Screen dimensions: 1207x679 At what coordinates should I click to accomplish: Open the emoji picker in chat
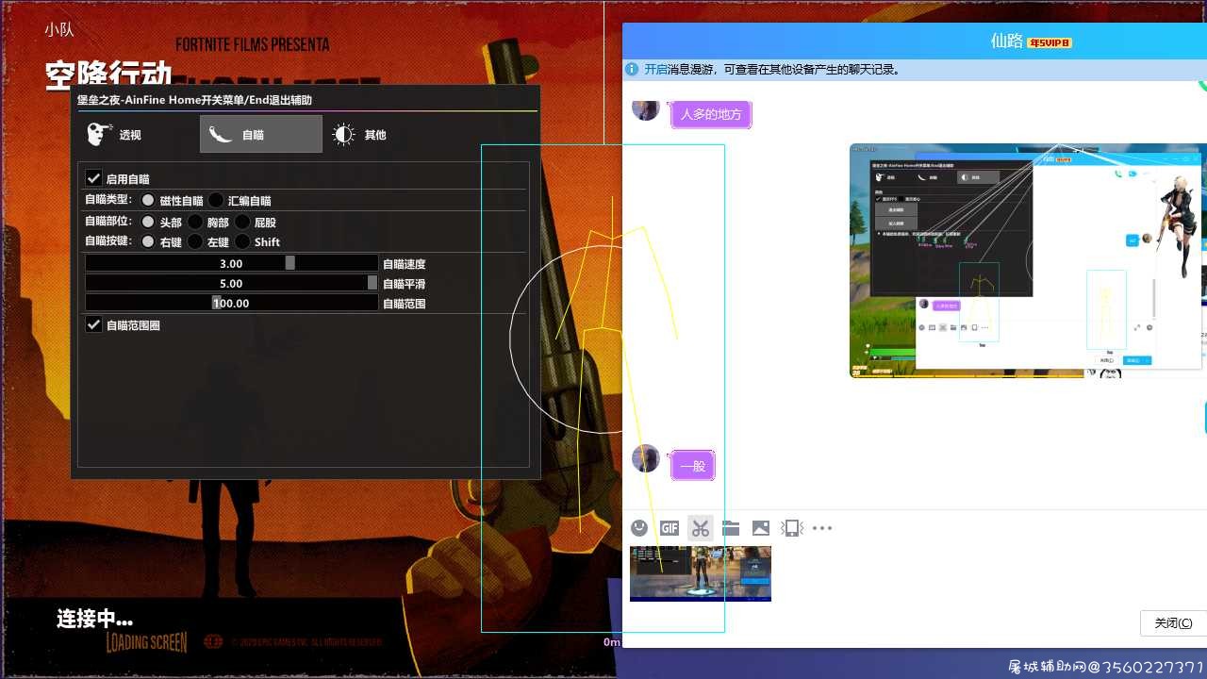(x=639, y=528)
